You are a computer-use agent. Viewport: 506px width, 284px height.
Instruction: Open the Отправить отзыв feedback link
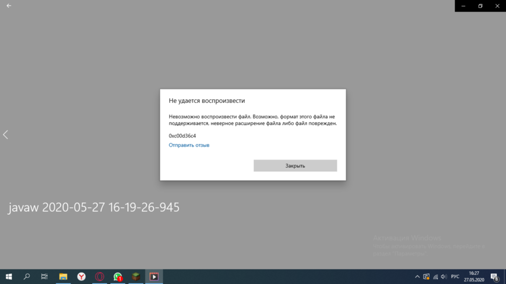tap(189, 145)
